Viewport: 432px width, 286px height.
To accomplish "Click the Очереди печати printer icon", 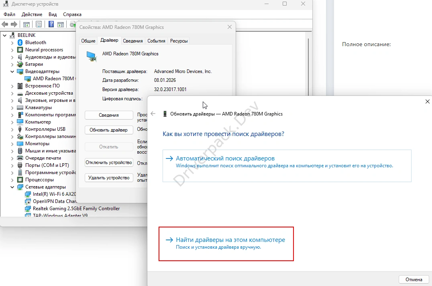I will [20, 158].
